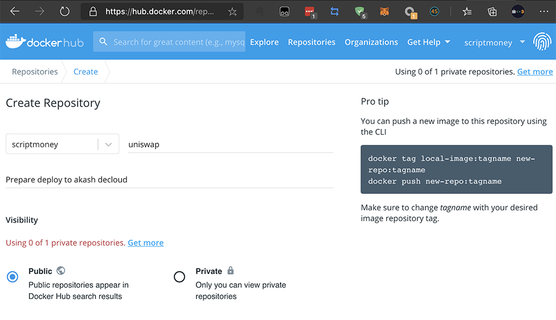This screenshot has height=320, width=556.
Task: Open the scriptmoney account dropdown
Action: pos(495,42)
